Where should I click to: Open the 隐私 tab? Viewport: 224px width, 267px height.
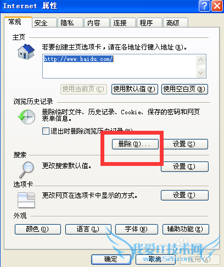70,23
